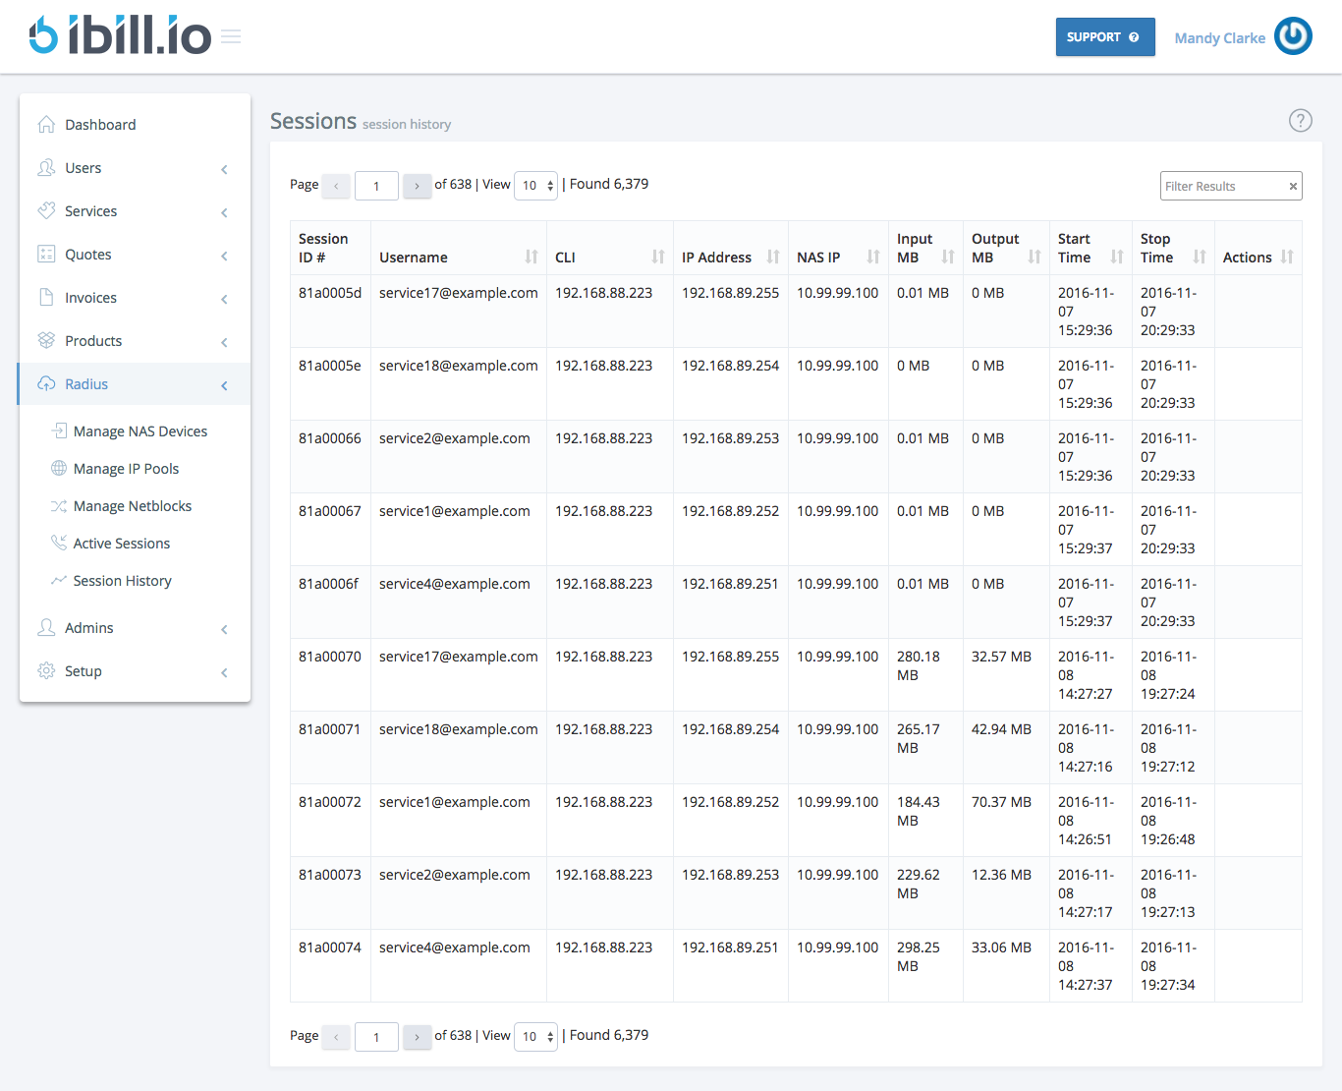Select session ID 81a00066
Viewport: 1342px width, 1091px height.
[x=330, y=438]
